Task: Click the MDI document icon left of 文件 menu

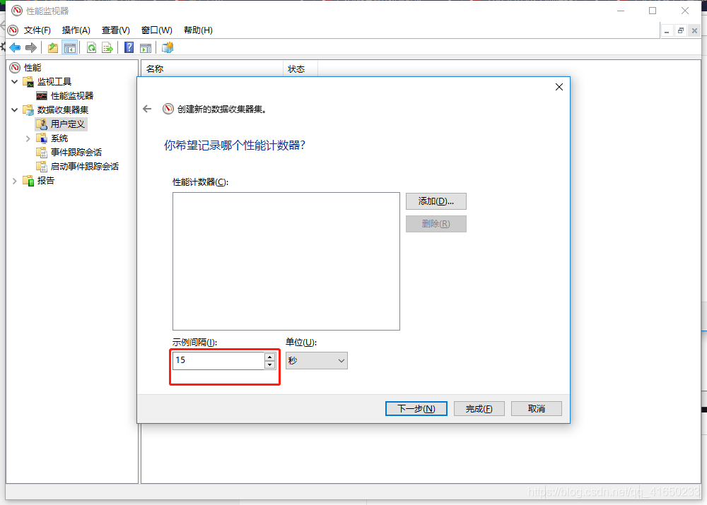Action: click(13, 30)
